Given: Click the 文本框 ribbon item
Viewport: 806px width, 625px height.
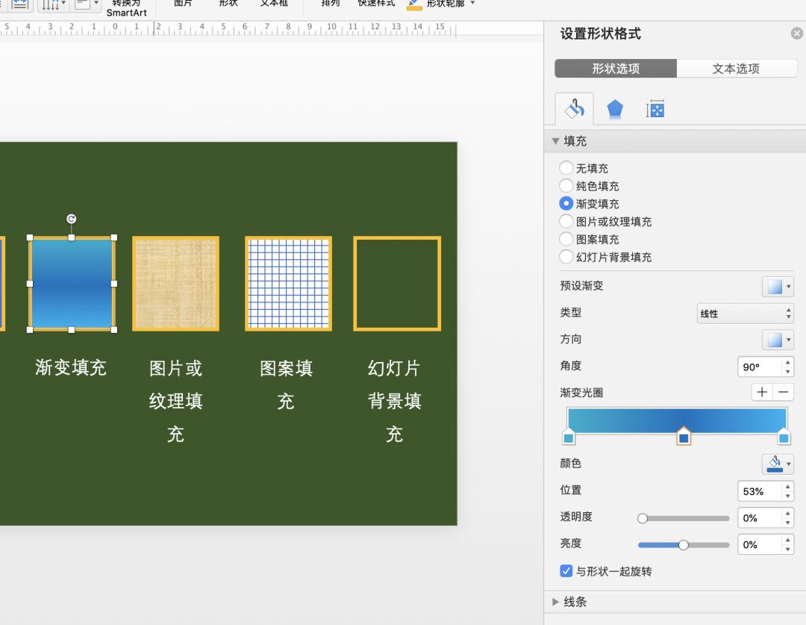Looking at the screenshot, I should click(274, 3).
